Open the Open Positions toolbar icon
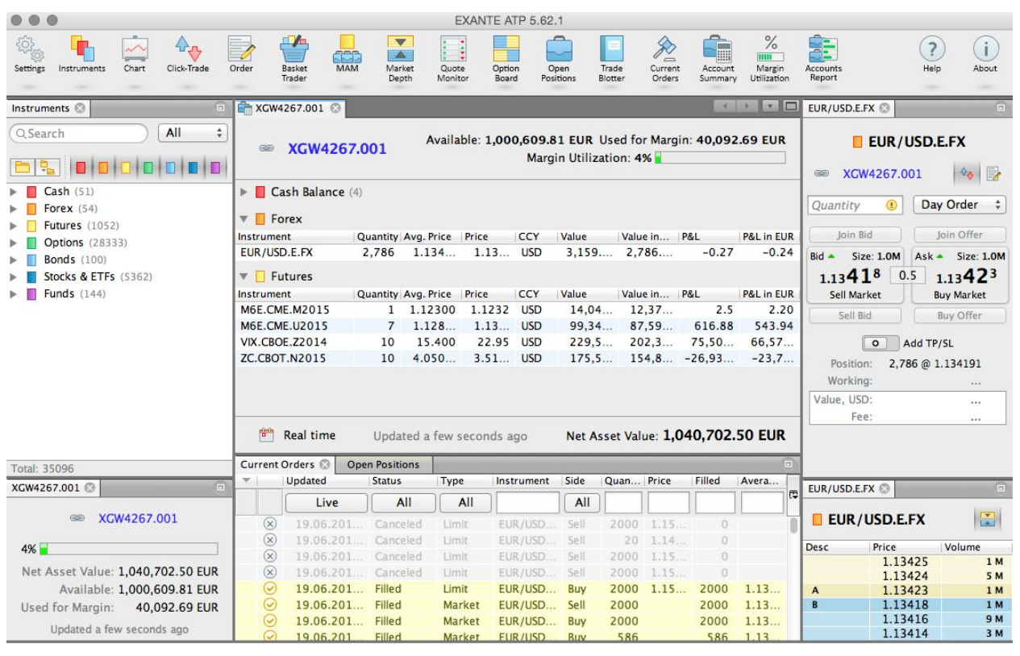 pyautogui.click(x=559, y=59)
